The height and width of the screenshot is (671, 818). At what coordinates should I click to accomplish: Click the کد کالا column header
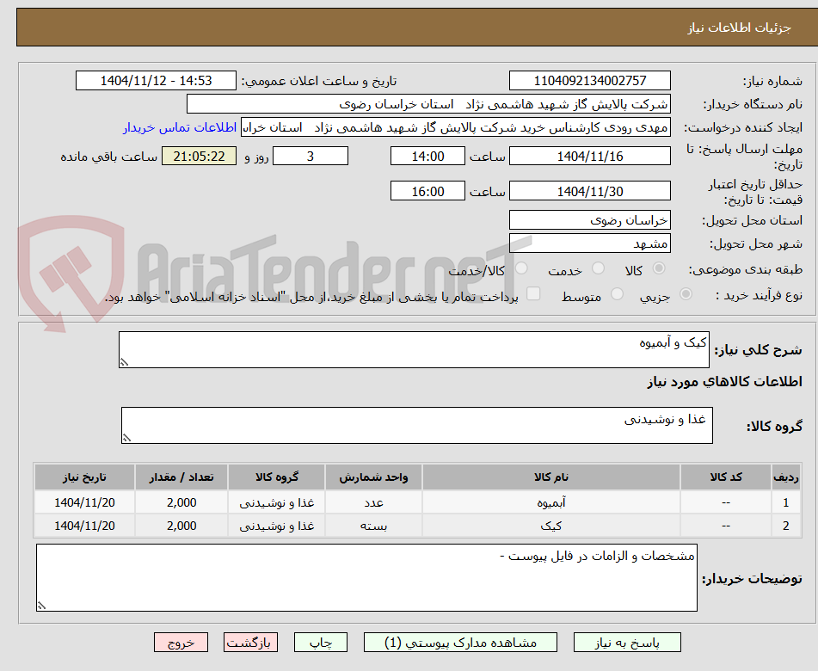click(726, 477)
